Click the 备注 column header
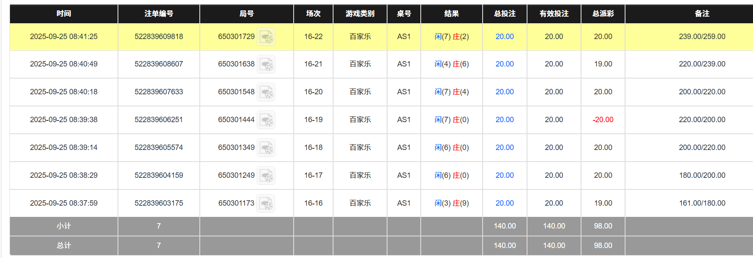The height and width of the screenshot is (258, 753). coord(701,14)
